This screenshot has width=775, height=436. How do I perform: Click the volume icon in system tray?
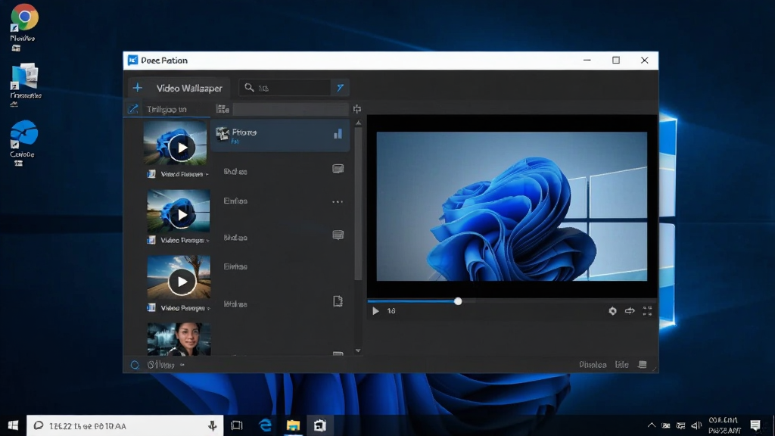coord(696,425)
